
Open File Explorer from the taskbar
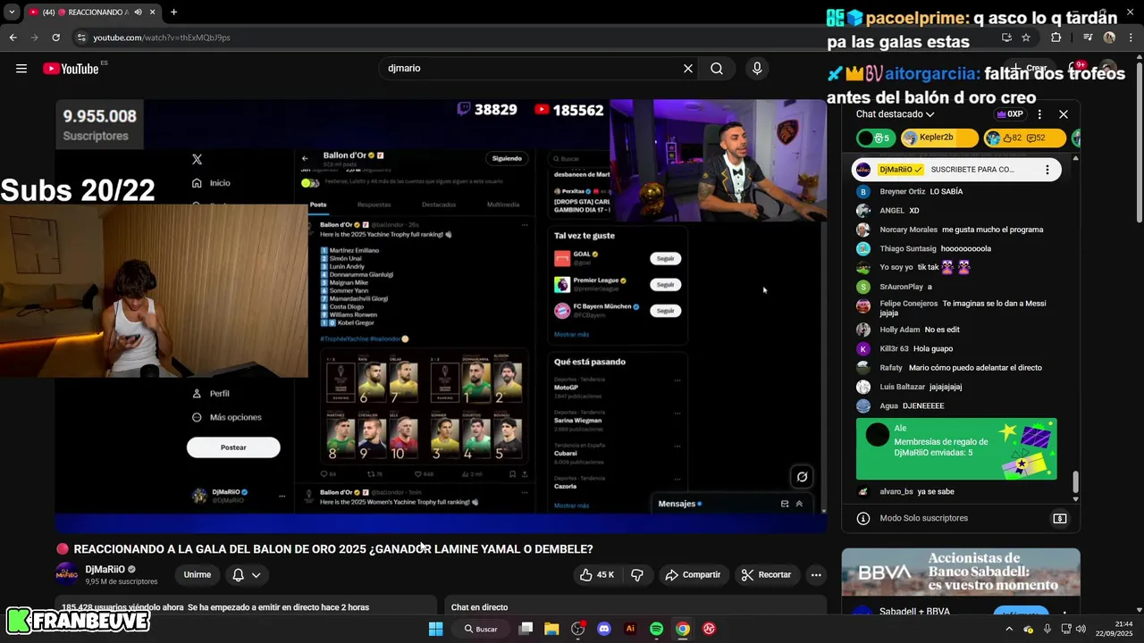coord(551,629)
